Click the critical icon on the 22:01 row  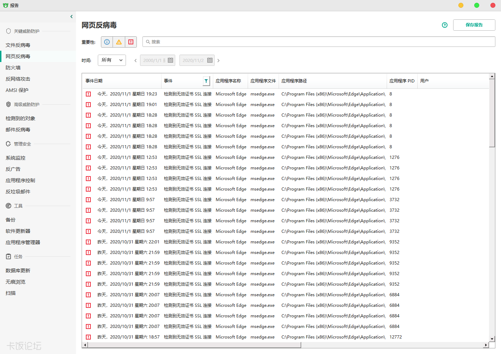point(88,242)
